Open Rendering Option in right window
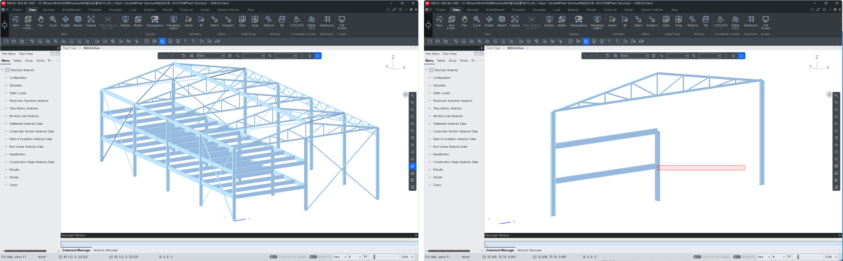The height and width of the screenshot is (261, 843). pos(597,20)
